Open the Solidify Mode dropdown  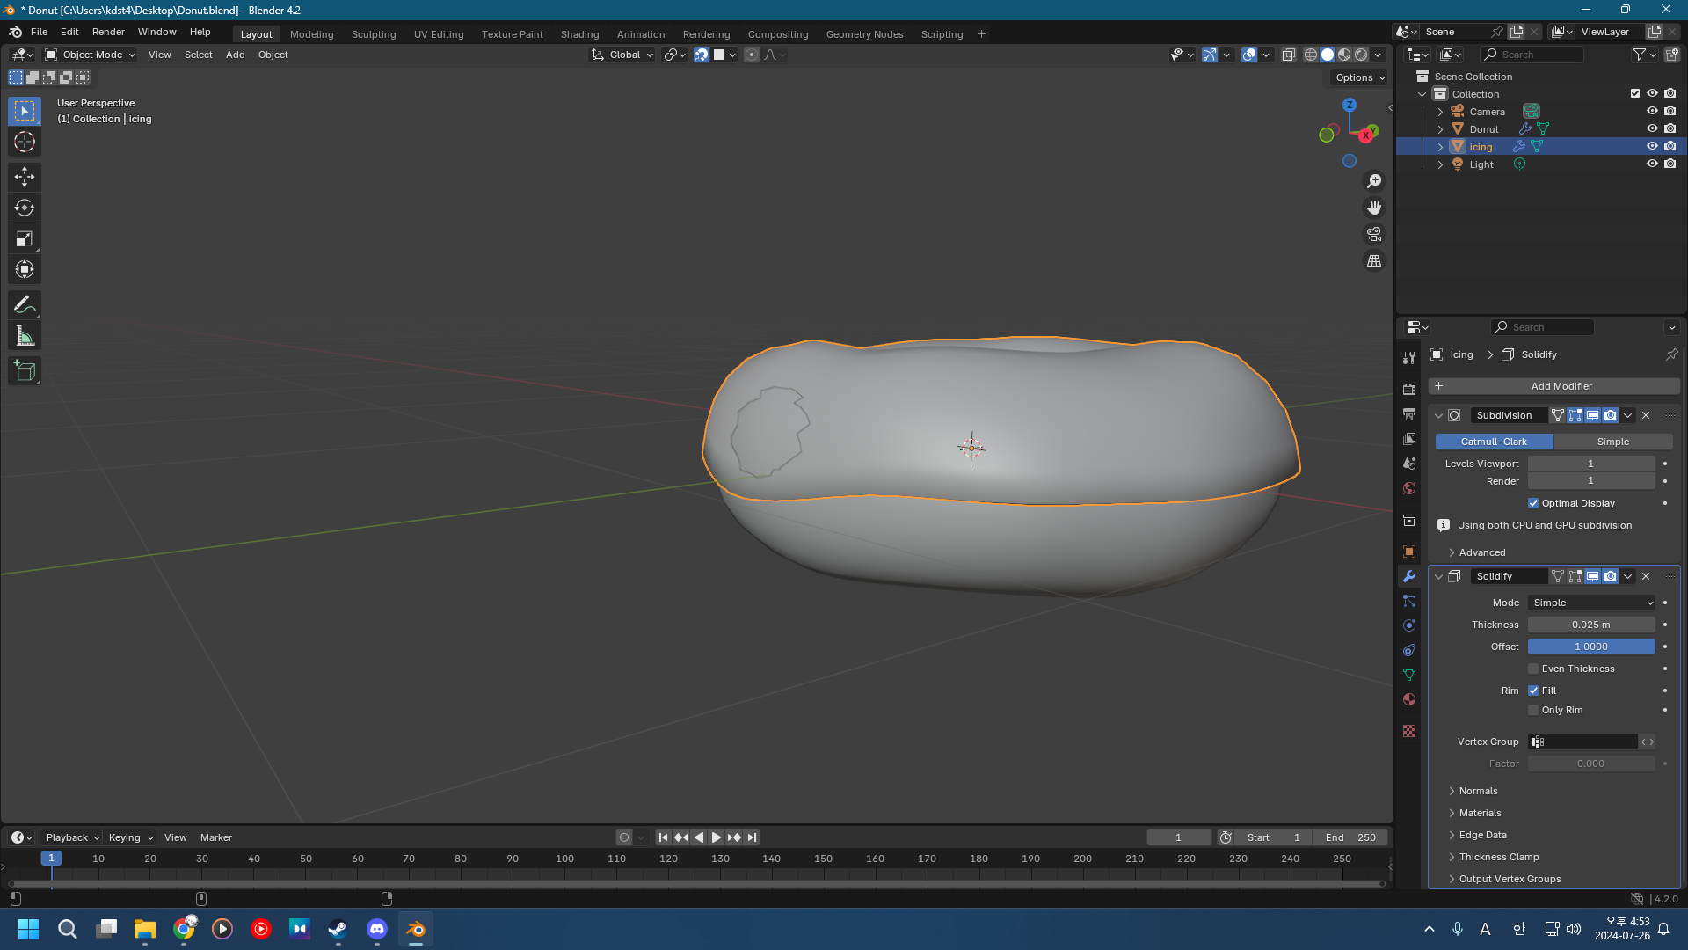point(1591,603)
